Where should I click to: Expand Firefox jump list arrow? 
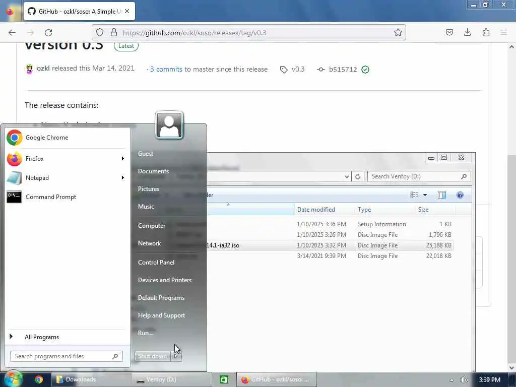click(123, 159)
